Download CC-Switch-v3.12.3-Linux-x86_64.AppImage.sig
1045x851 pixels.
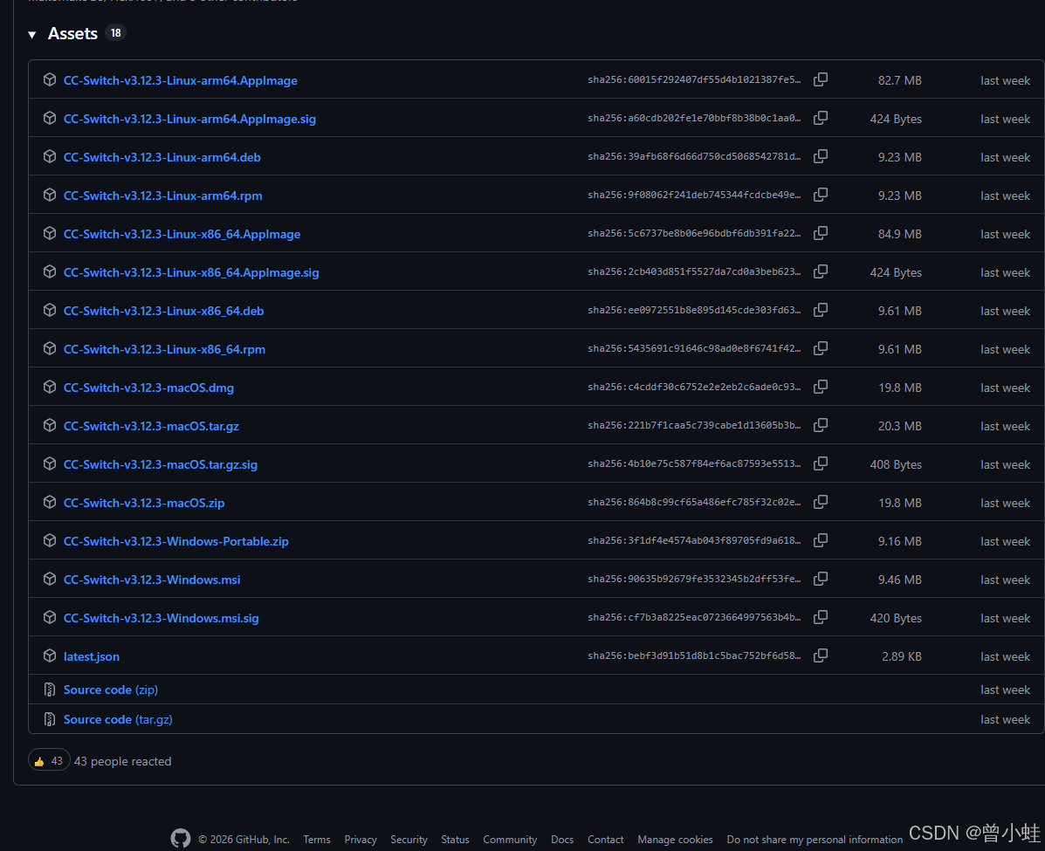[191, 272]
